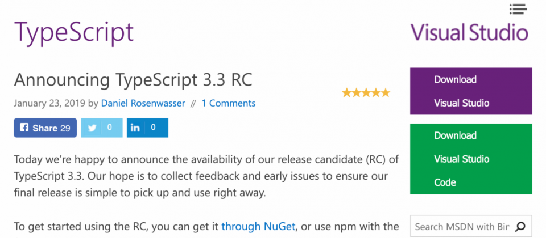Open the 1 Comments link
Screen dimensions: 546x238
(x=228, y=103)
